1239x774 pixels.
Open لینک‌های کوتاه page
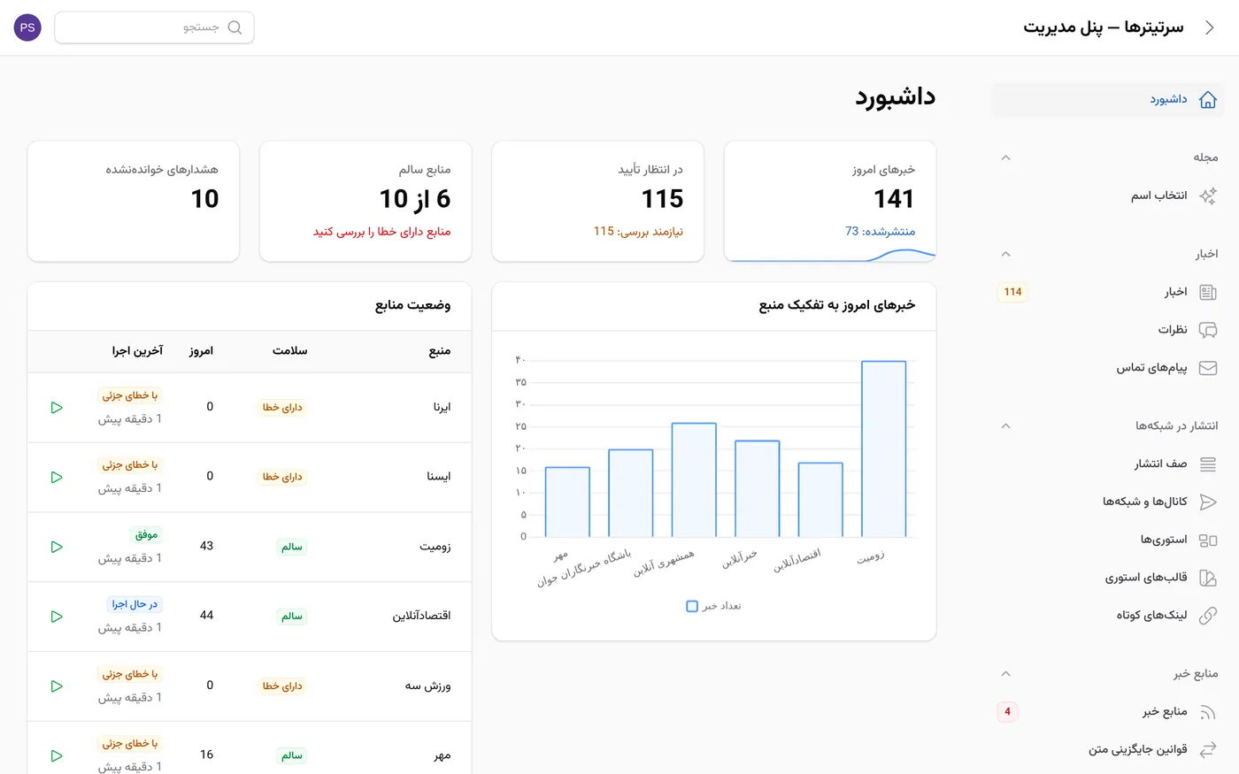pyautogui.click(x=1108, y=616)
